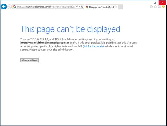This screenshot has width=167, height=126.
Task: Close the 'This page can't be displayed' tab
Action: click(116, 7)
